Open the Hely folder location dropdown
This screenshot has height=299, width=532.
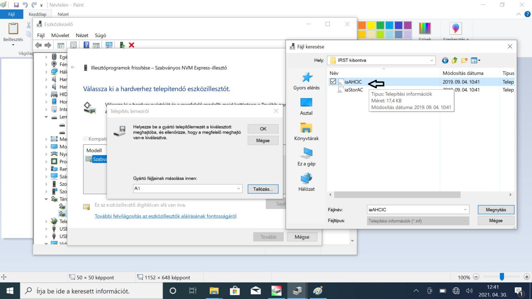click(432, 60)
